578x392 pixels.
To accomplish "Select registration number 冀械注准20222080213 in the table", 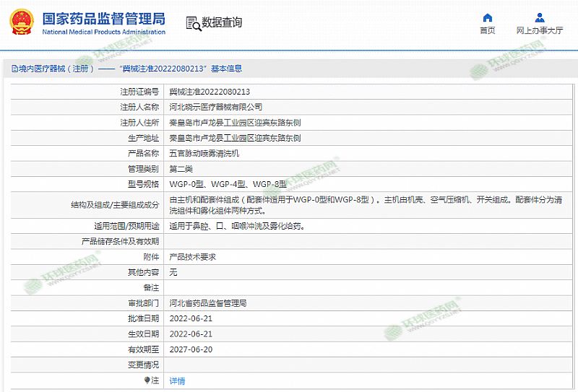I will point(210,92).
